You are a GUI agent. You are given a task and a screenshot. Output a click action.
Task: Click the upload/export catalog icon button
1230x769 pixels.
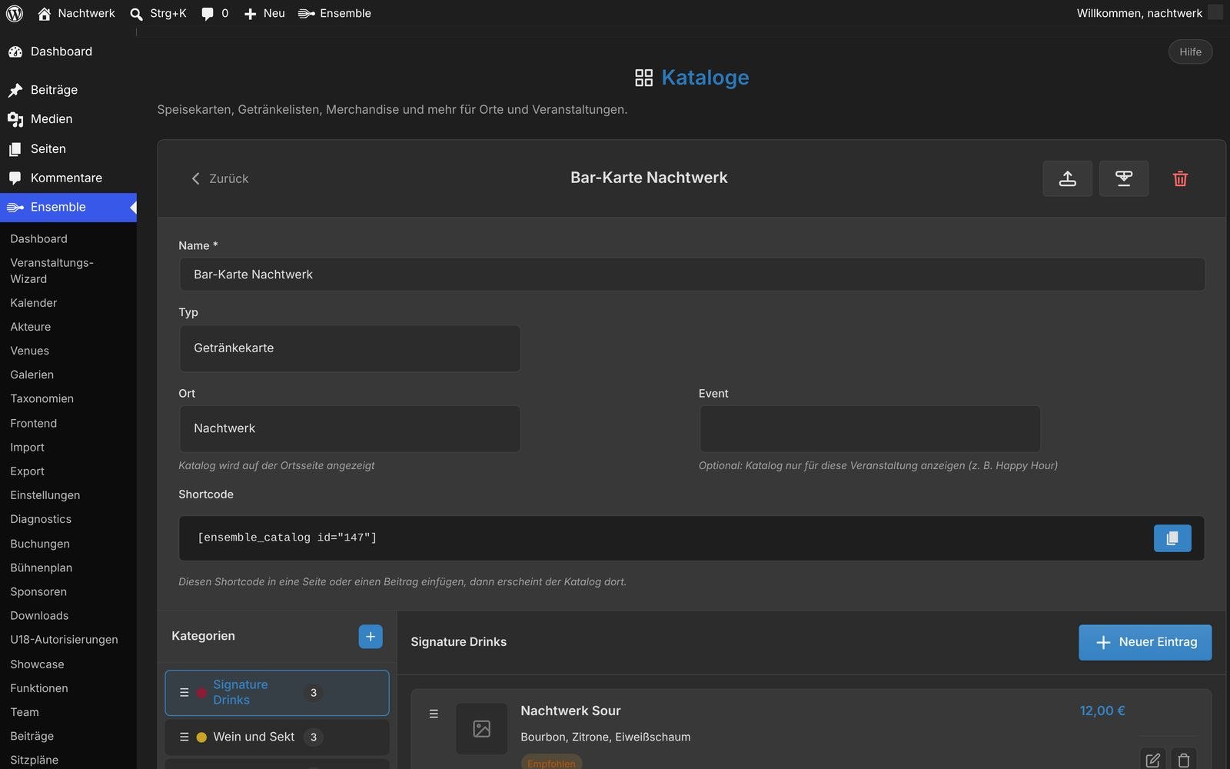pos(1067,178)
